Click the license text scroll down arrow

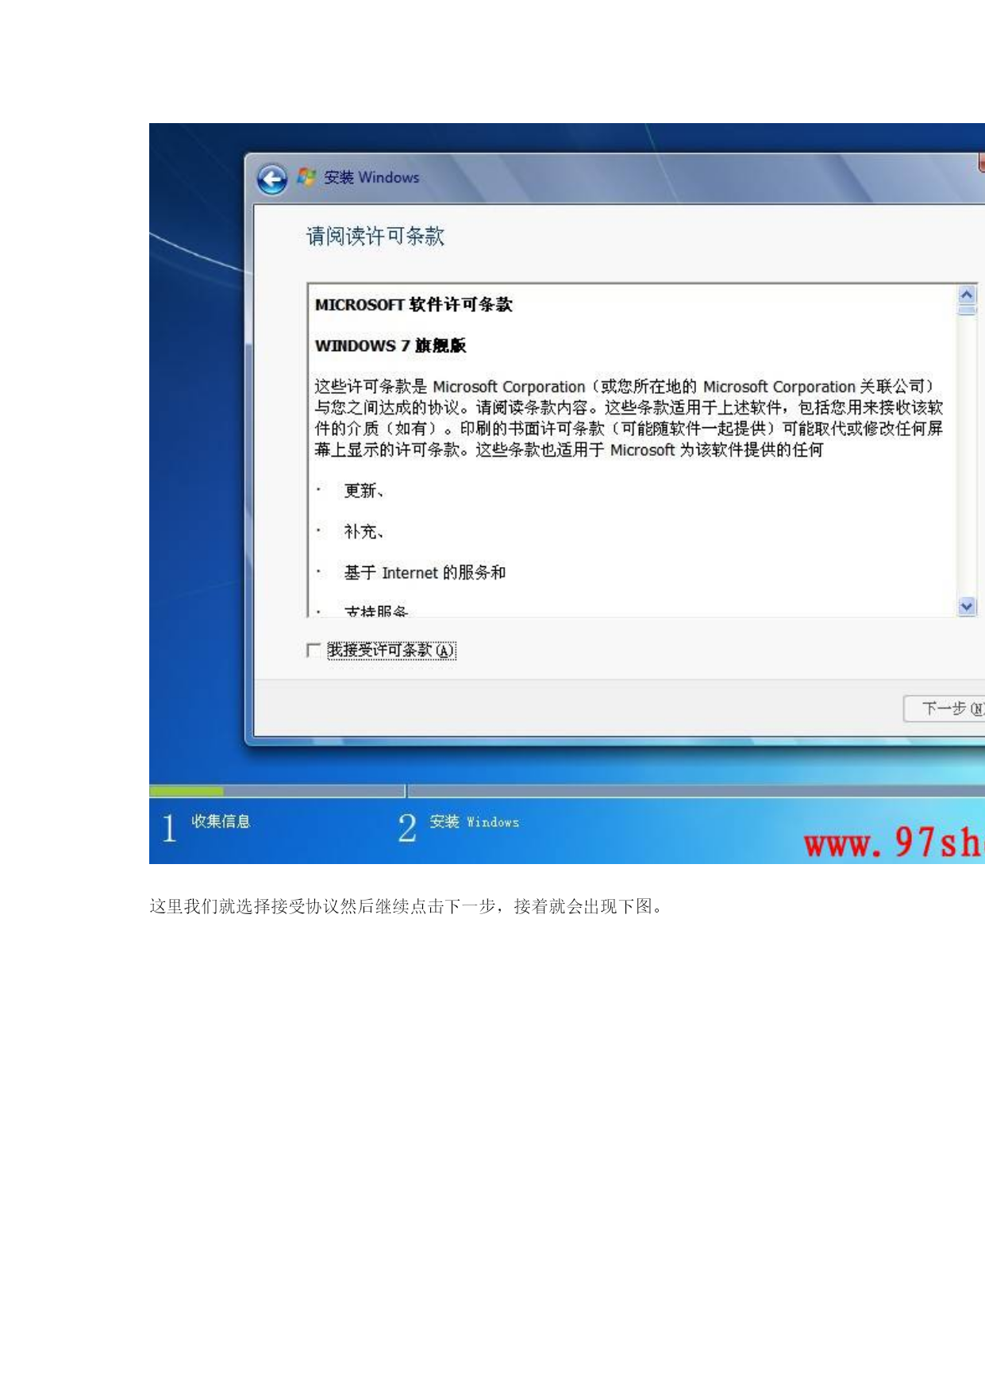967,607
